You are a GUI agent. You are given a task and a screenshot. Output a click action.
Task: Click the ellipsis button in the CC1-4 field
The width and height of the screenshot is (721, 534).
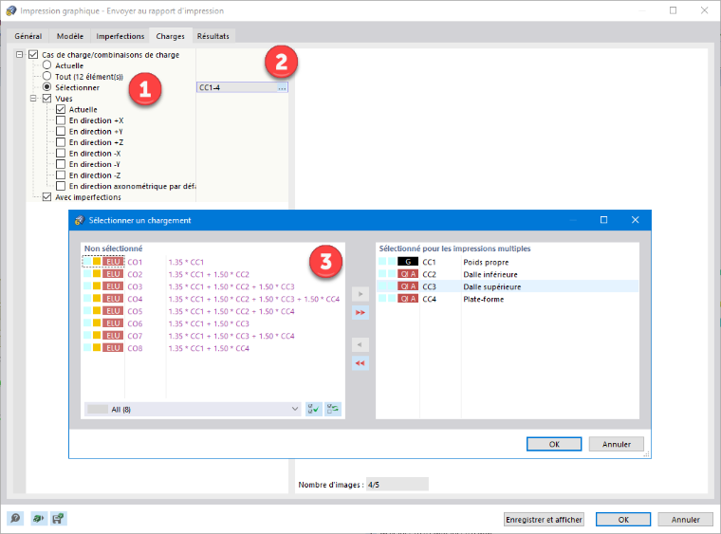(x=282, y=87)
